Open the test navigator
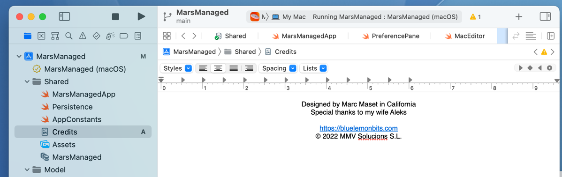Viewport: 562px width, 177px height. pos(96,36)
